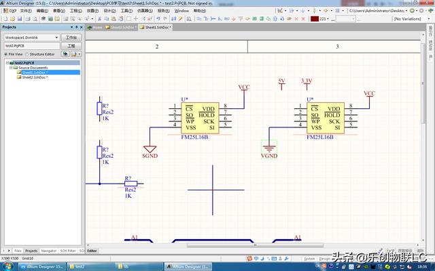Create a new document with the toolbar icon
The height and width of the screenshot is (271, 435).
pos(5,19)
